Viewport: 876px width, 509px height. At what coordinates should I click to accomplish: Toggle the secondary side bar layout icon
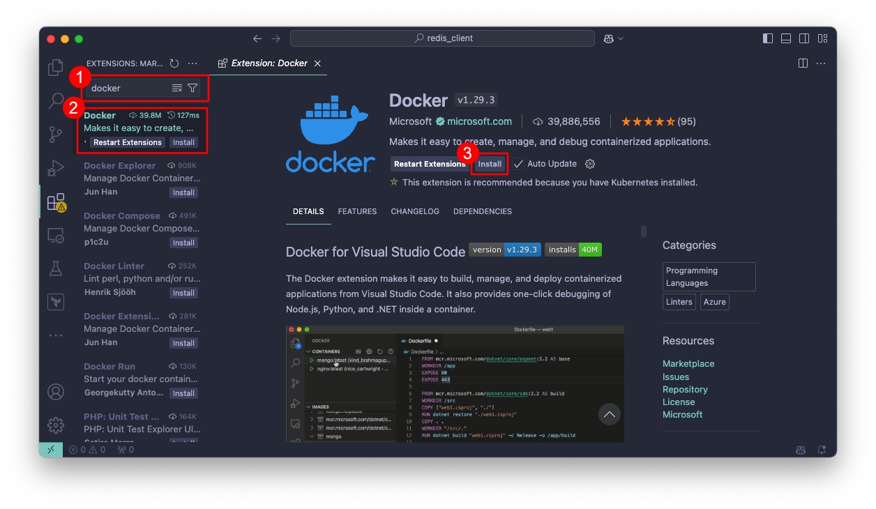804,38
